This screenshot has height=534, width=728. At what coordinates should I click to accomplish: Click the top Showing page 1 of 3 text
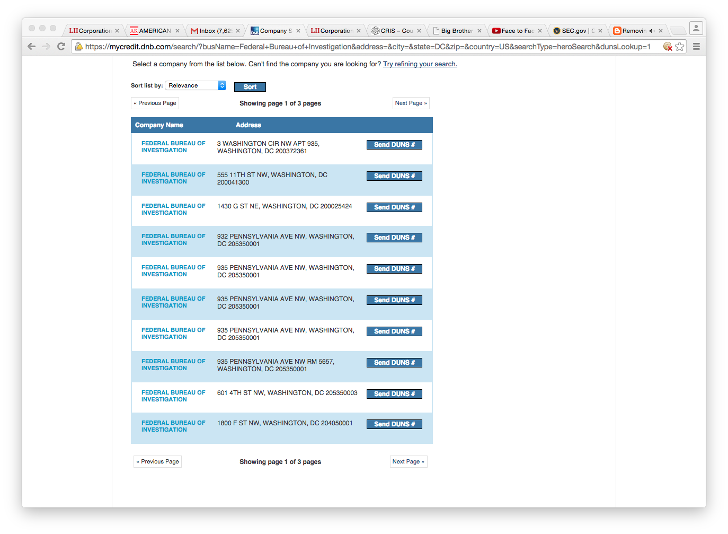tap(280, 103)
